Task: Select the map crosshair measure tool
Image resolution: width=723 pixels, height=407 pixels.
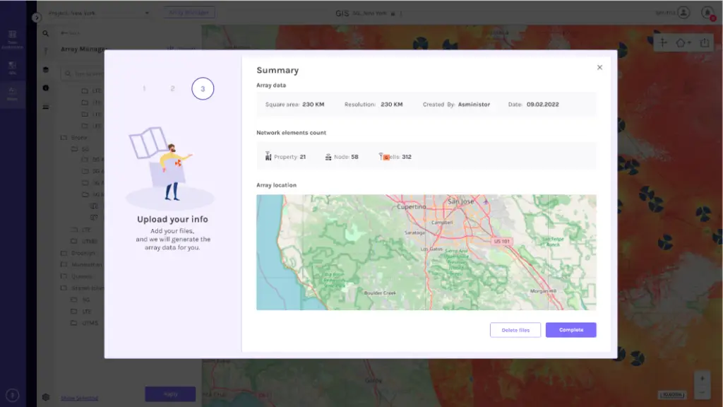Action: click(663, 43)
